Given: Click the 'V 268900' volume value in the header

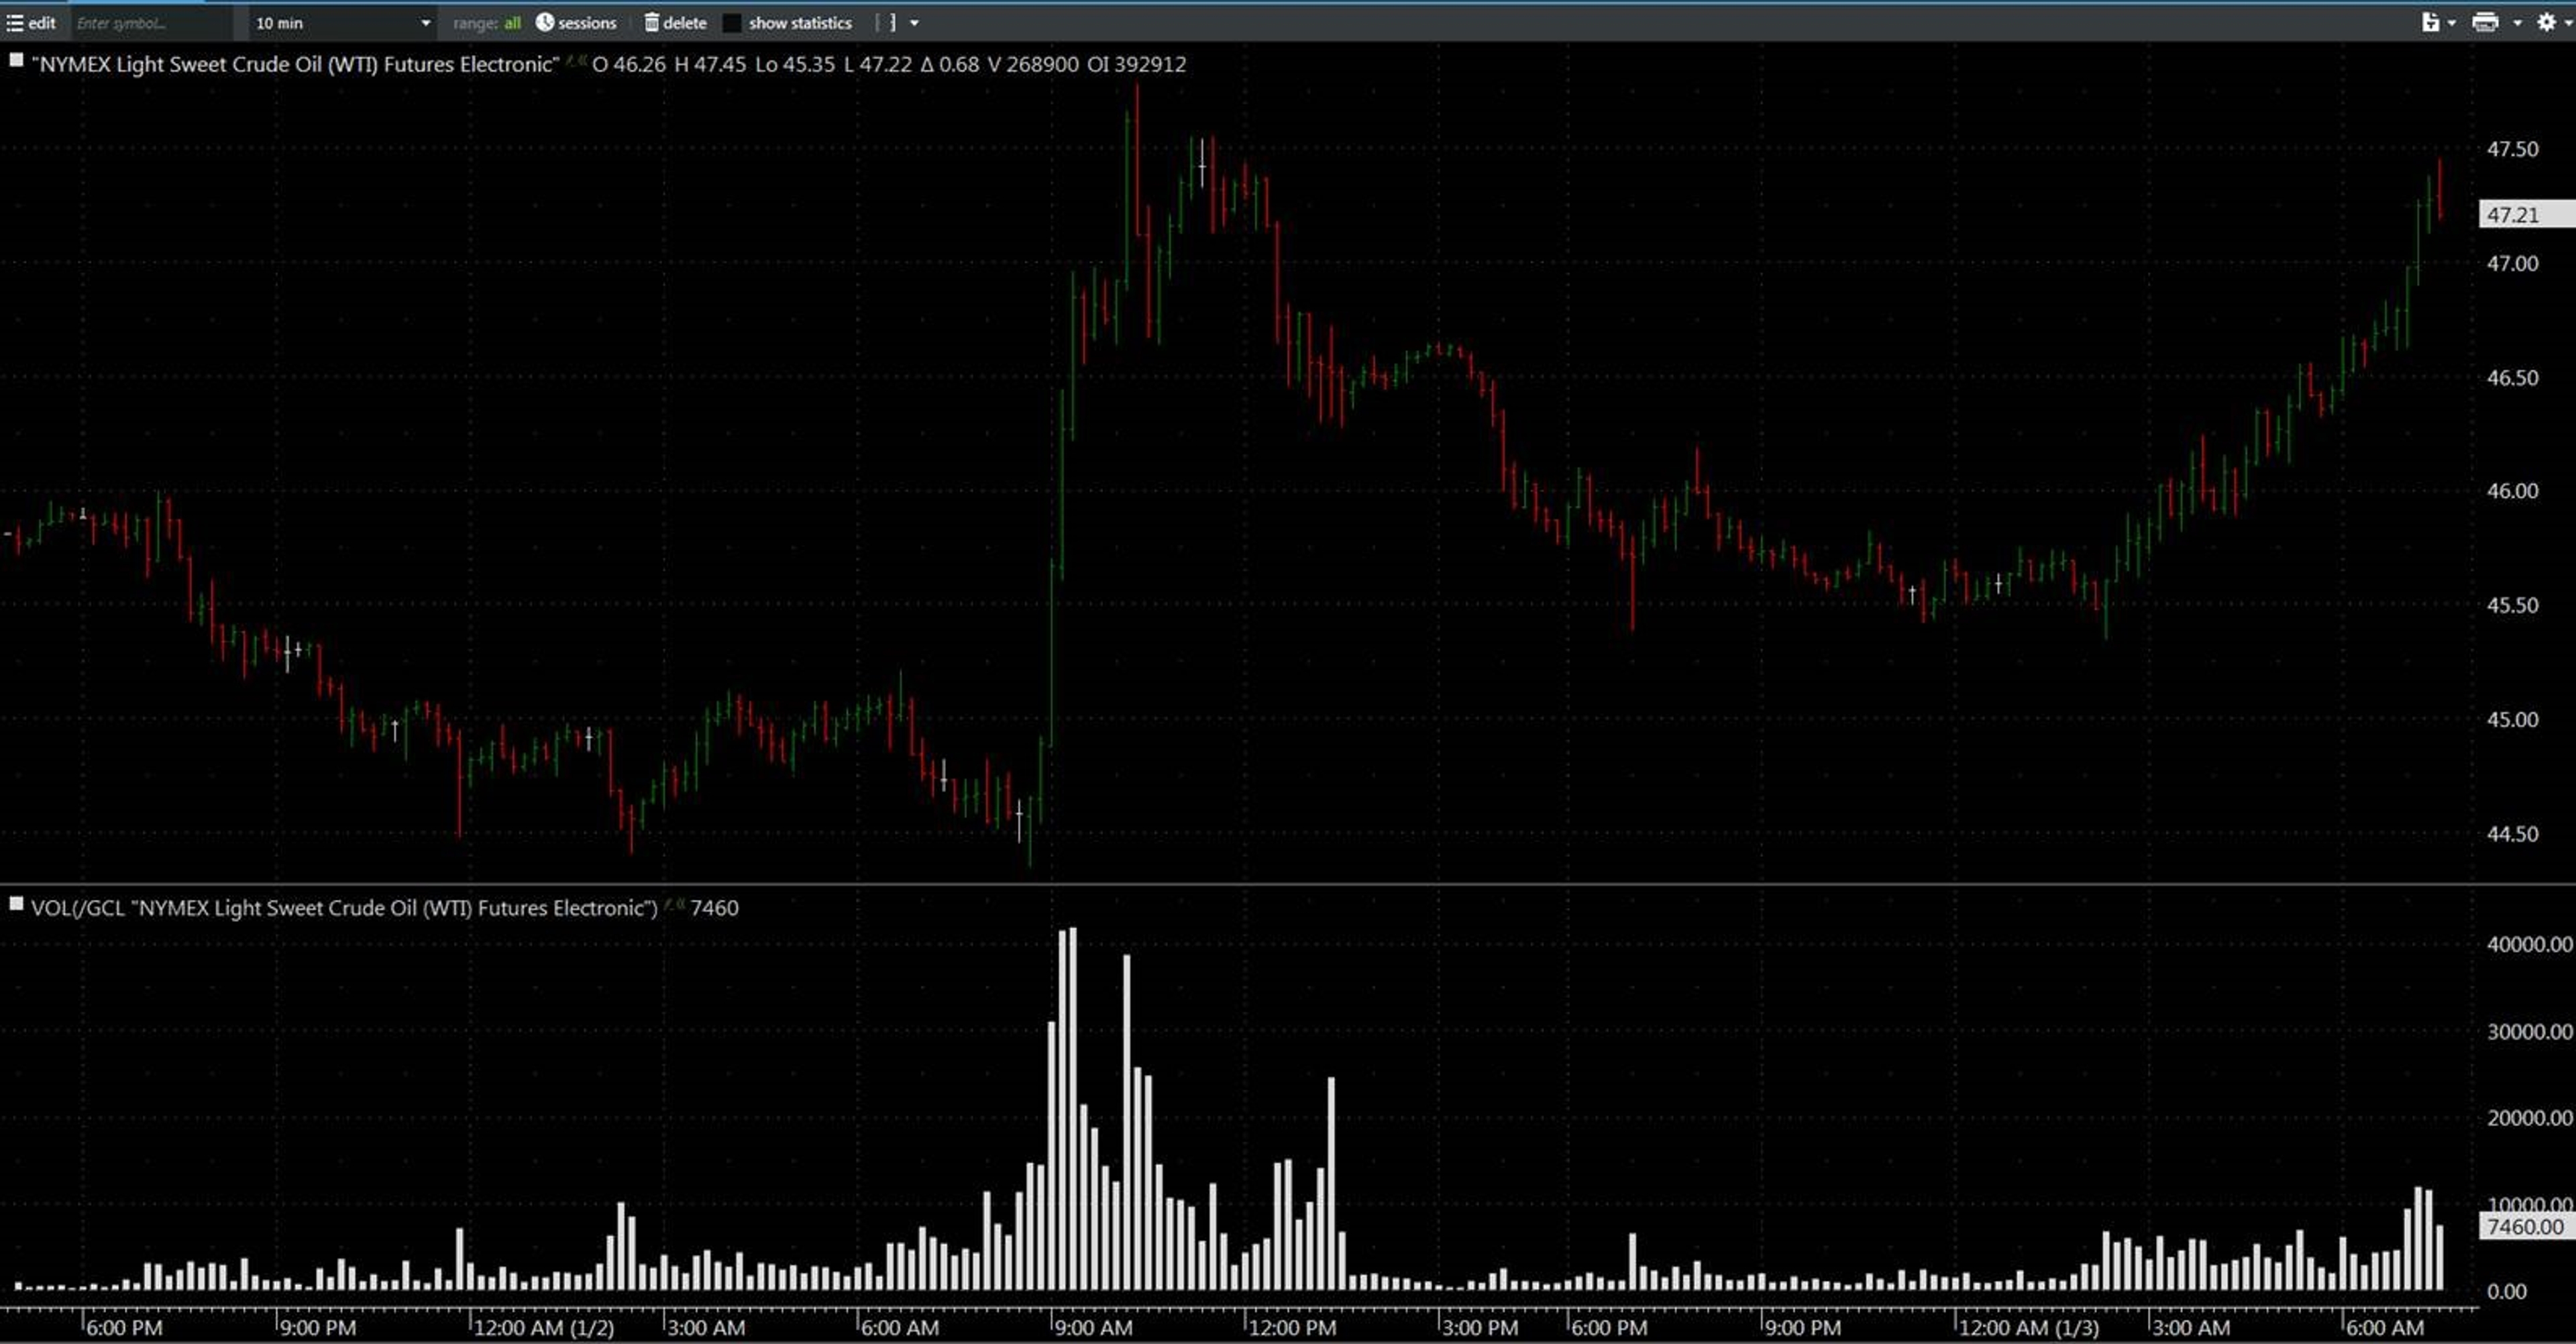Looking at the screenshot, I should [x=1033, y=64].
